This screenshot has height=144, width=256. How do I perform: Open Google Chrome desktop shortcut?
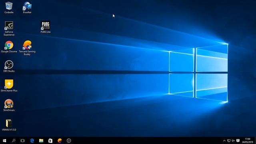tap(9, 47)
